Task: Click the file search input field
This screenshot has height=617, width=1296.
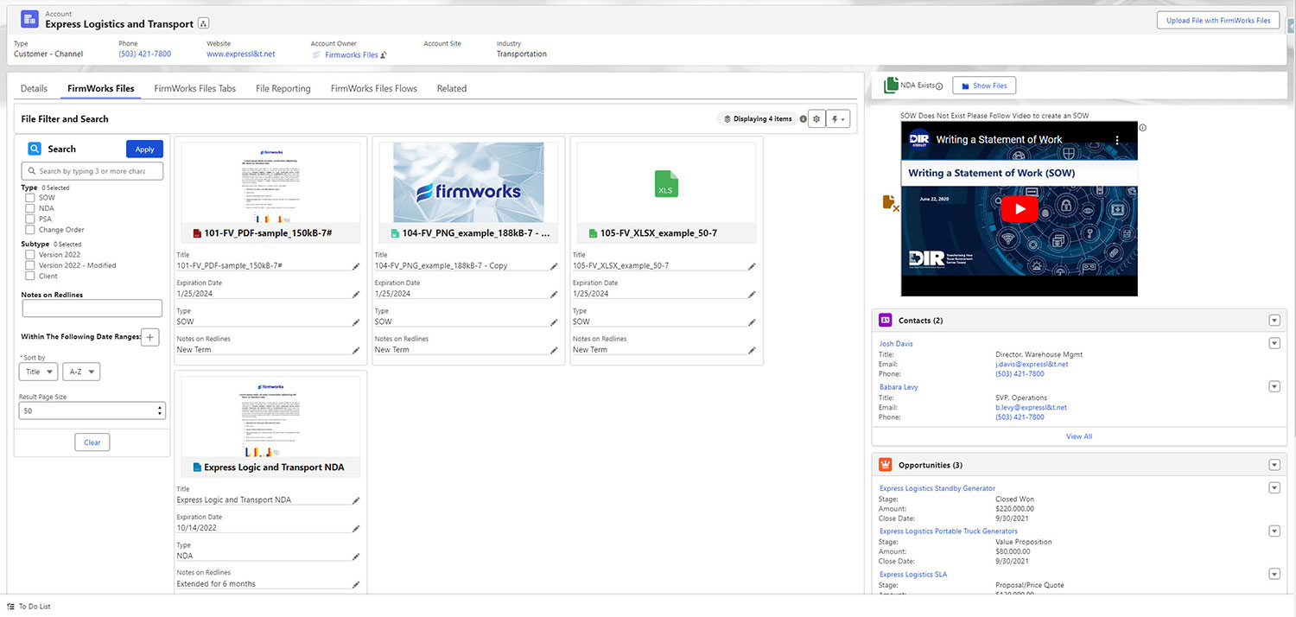Action: [92, 171]
